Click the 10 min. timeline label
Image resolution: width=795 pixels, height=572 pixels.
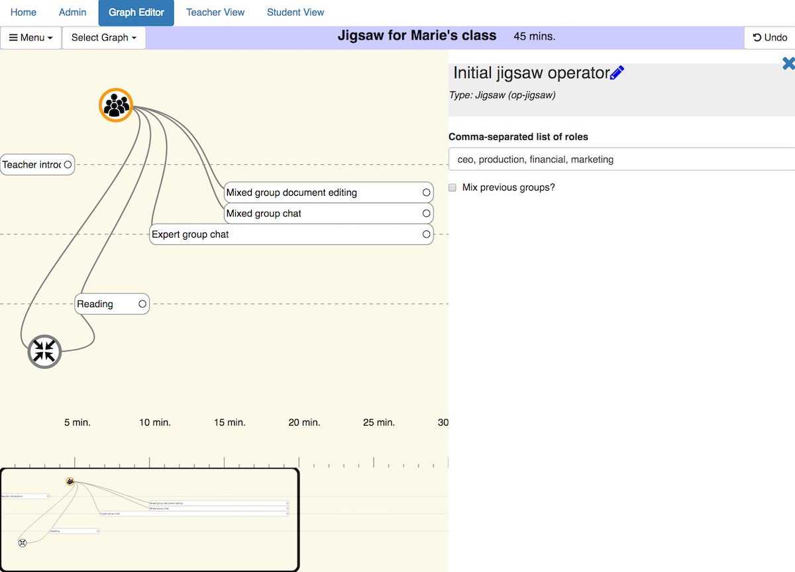coord(155,422)
